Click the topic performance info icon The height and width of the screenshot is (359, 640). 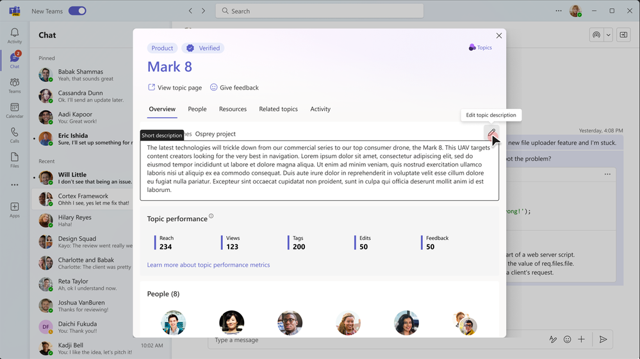pyautogui.click(x=211, y=216)
